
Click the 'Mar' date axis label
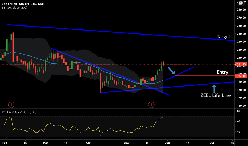(x=46, y=143)
